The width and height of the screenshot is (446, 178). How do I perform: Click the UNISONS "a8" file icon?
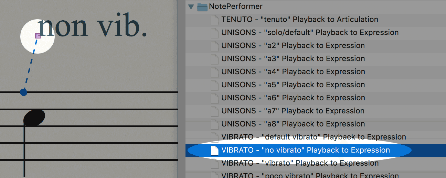pyautogui.click(x=215, y=124)
